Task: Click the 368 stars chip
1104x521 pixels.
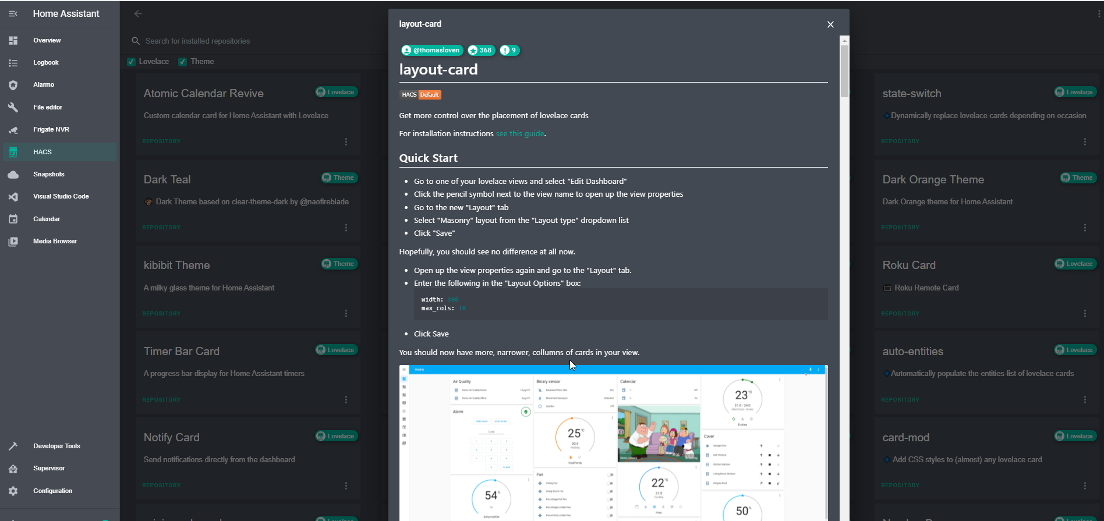Action: click(x=481, y=50)
